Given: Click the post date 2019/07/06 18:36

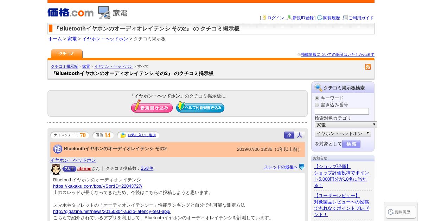Looking at the screenshot, I should click(x=255, y=149).
